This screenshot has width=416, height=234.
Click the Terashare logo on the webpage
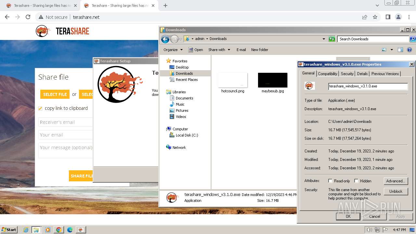click(62, 31)
